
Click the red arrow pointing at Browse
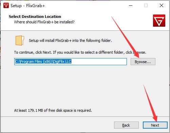point(126,37)
